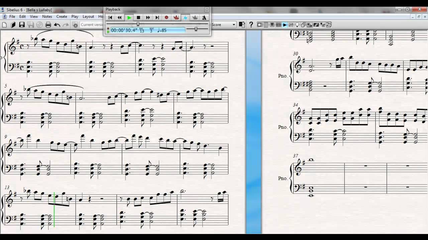
Task: Toggle the Ideas lightbulb window
Action: [x=297, y=25]
